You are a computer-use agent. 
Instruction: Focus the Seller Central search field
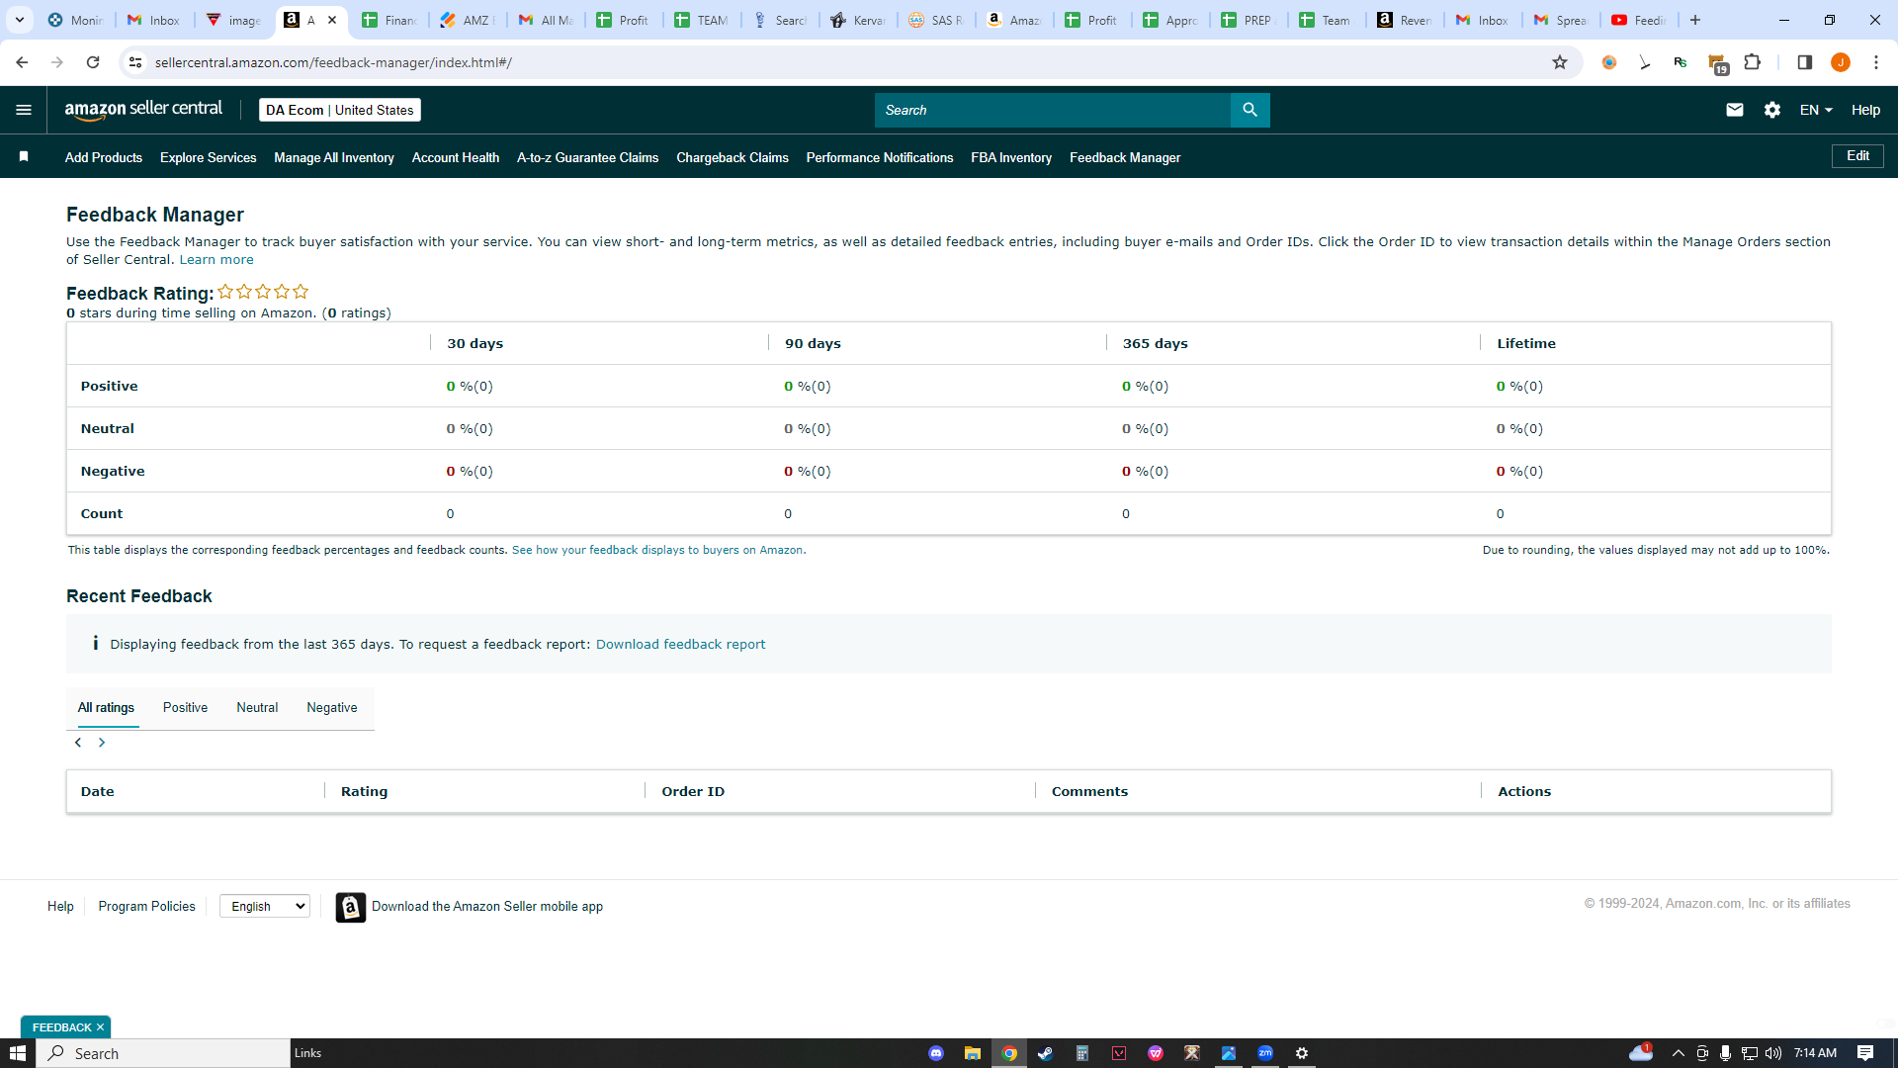pyautogui.click(x=1053, y=110)
